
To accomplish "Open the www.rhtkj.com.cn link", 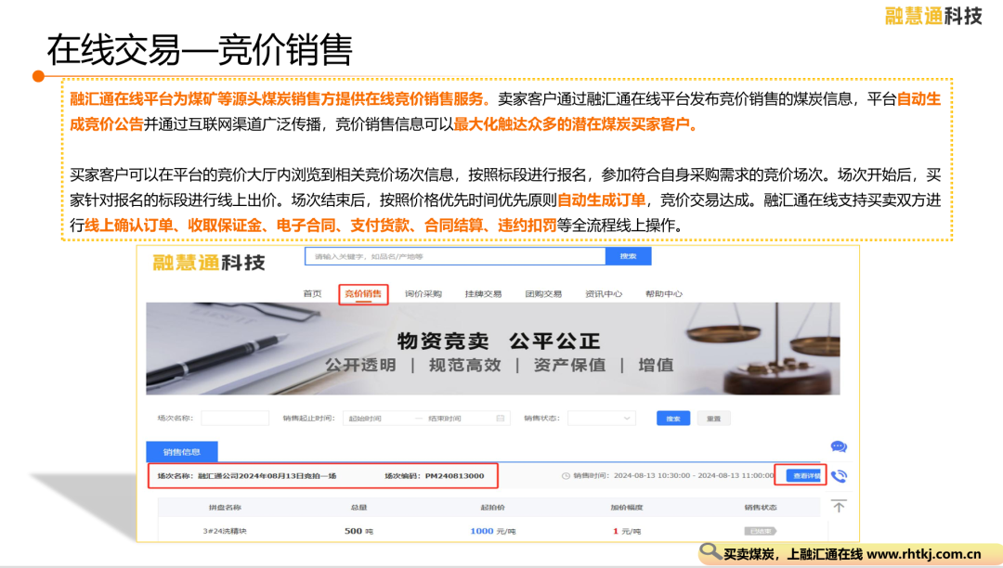I will [924, 554].
